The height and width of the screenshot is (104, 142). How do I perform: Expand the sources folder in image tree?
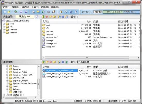coord(4,29)
